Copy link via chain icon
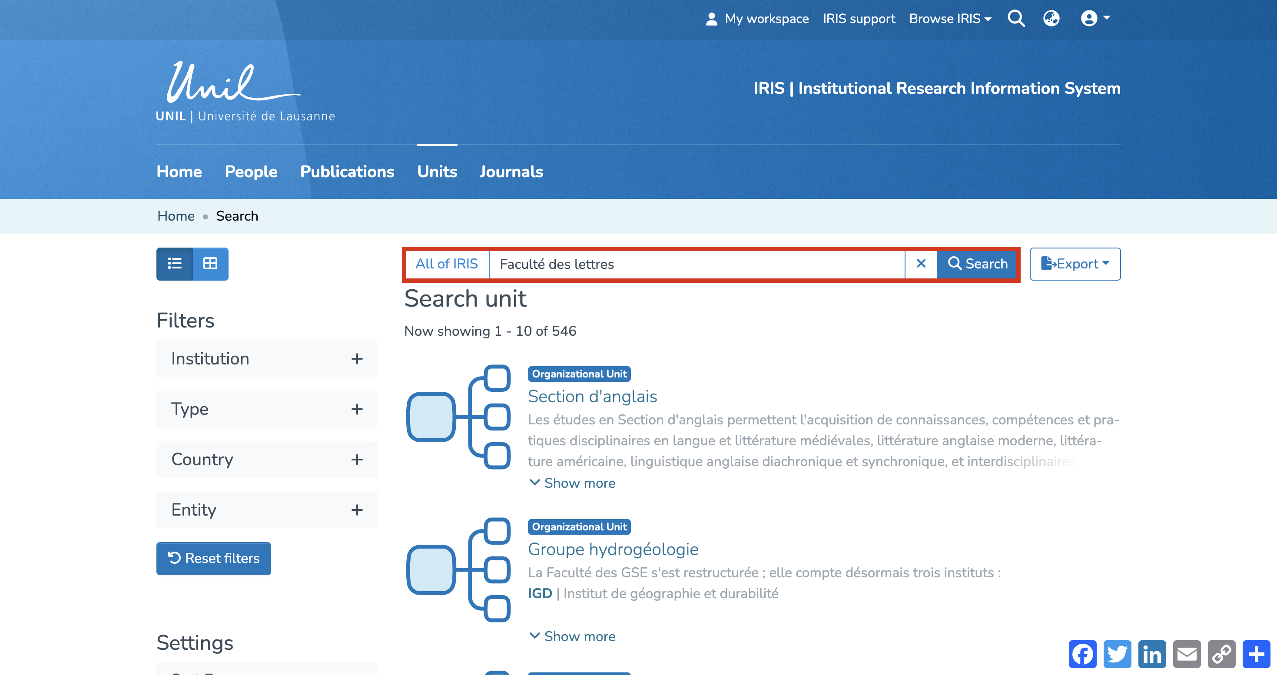 pyautogui.click(x=1221, y=654)
